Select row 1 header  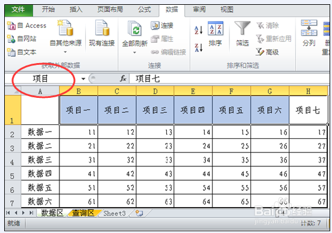(13, 110)
